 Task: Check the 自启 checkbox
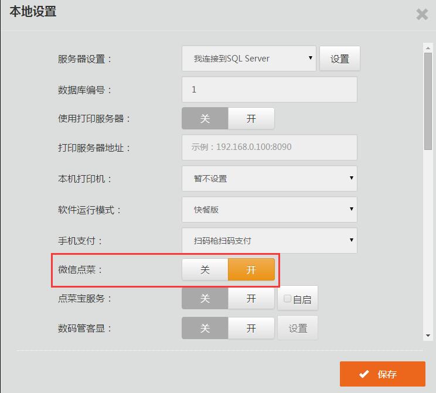coord(287,299)
